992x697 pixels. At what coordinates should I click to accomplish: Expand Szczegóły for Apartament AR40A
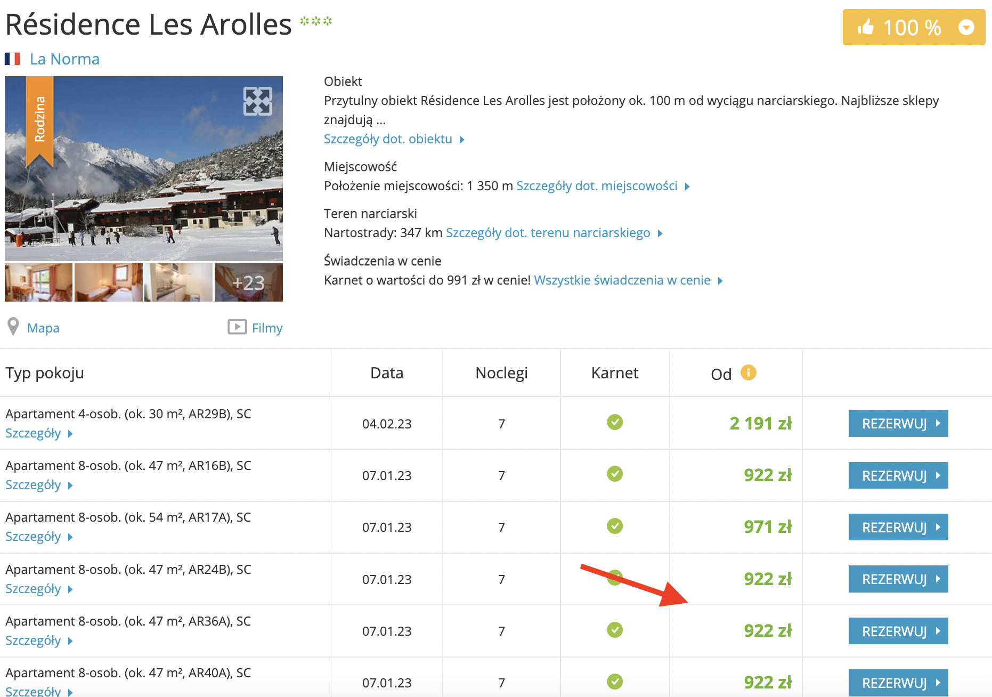39,691
